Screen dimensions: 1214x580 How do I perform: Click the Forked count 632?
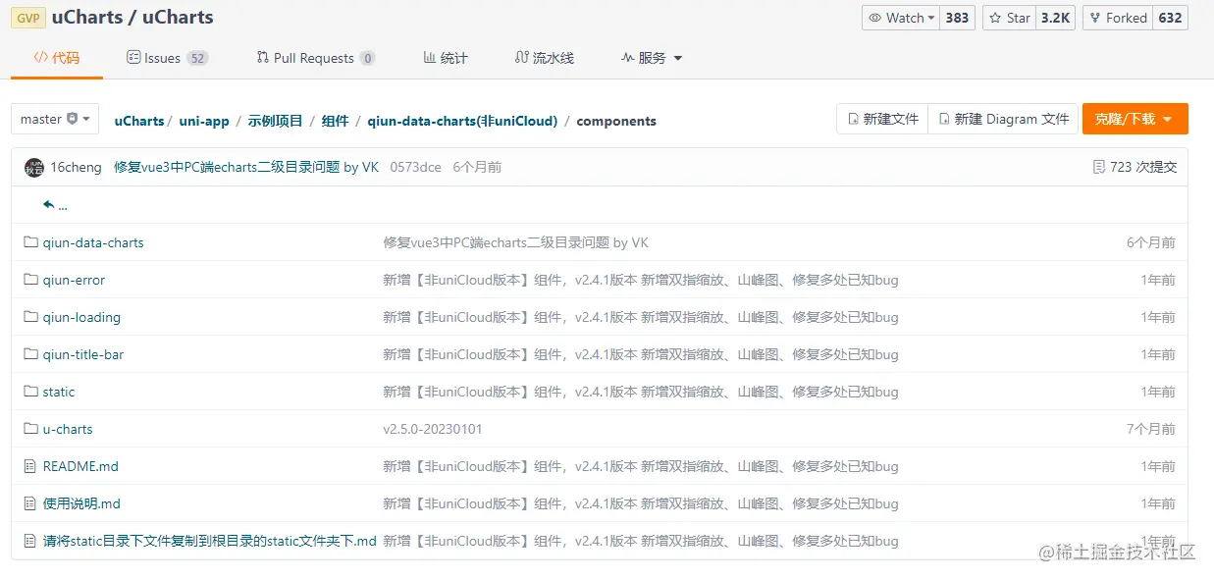coord(1170,18)
